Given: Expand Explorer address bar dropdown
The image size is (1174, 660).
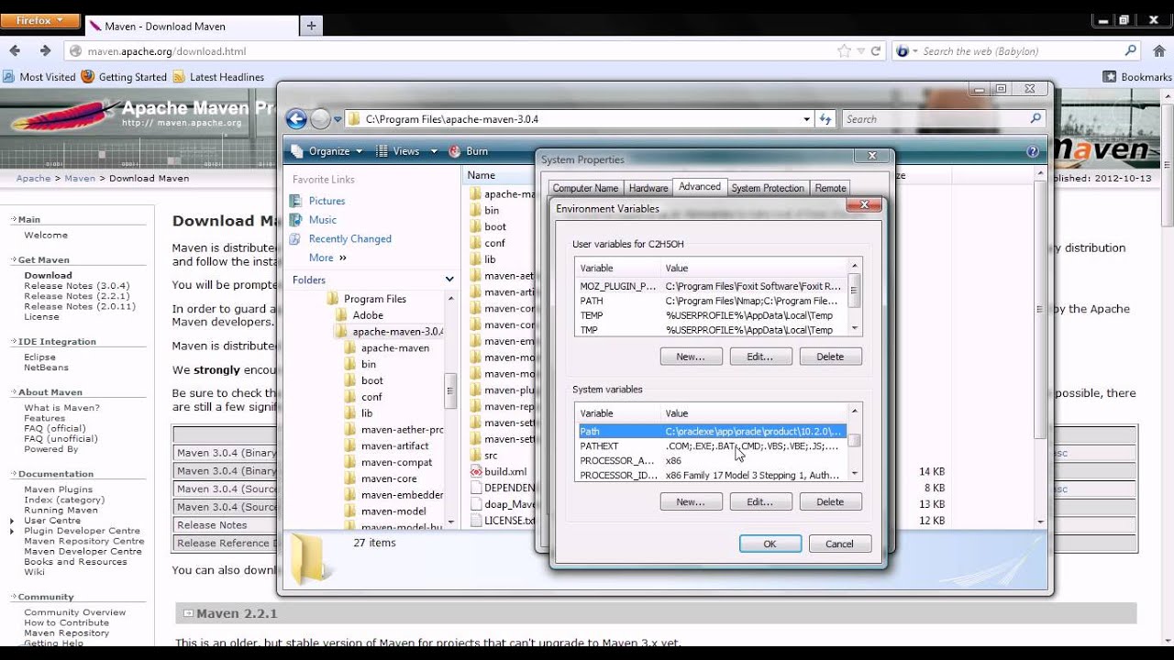Looking at the screenshot, I should pyautogui.click(x=806, y=119).
